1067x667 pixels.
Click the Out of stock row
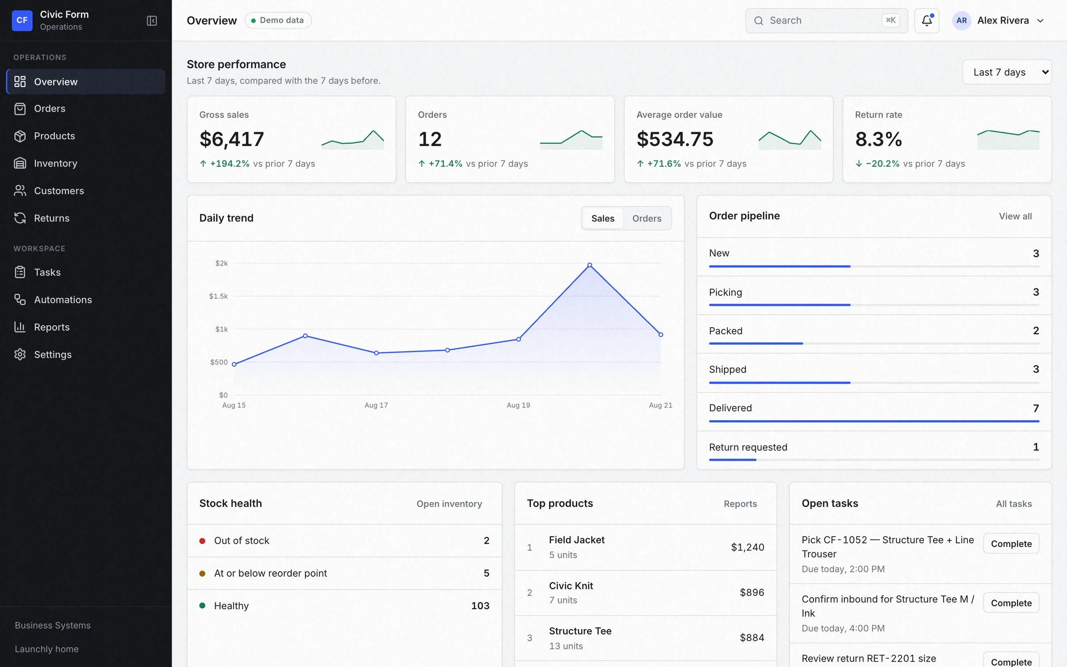point(345,541)
